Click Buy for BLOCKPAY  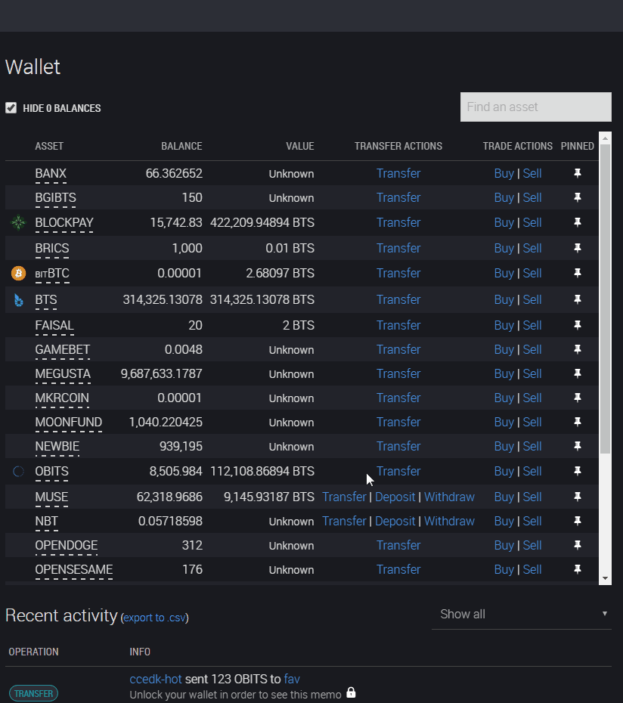tap(504, 223)
